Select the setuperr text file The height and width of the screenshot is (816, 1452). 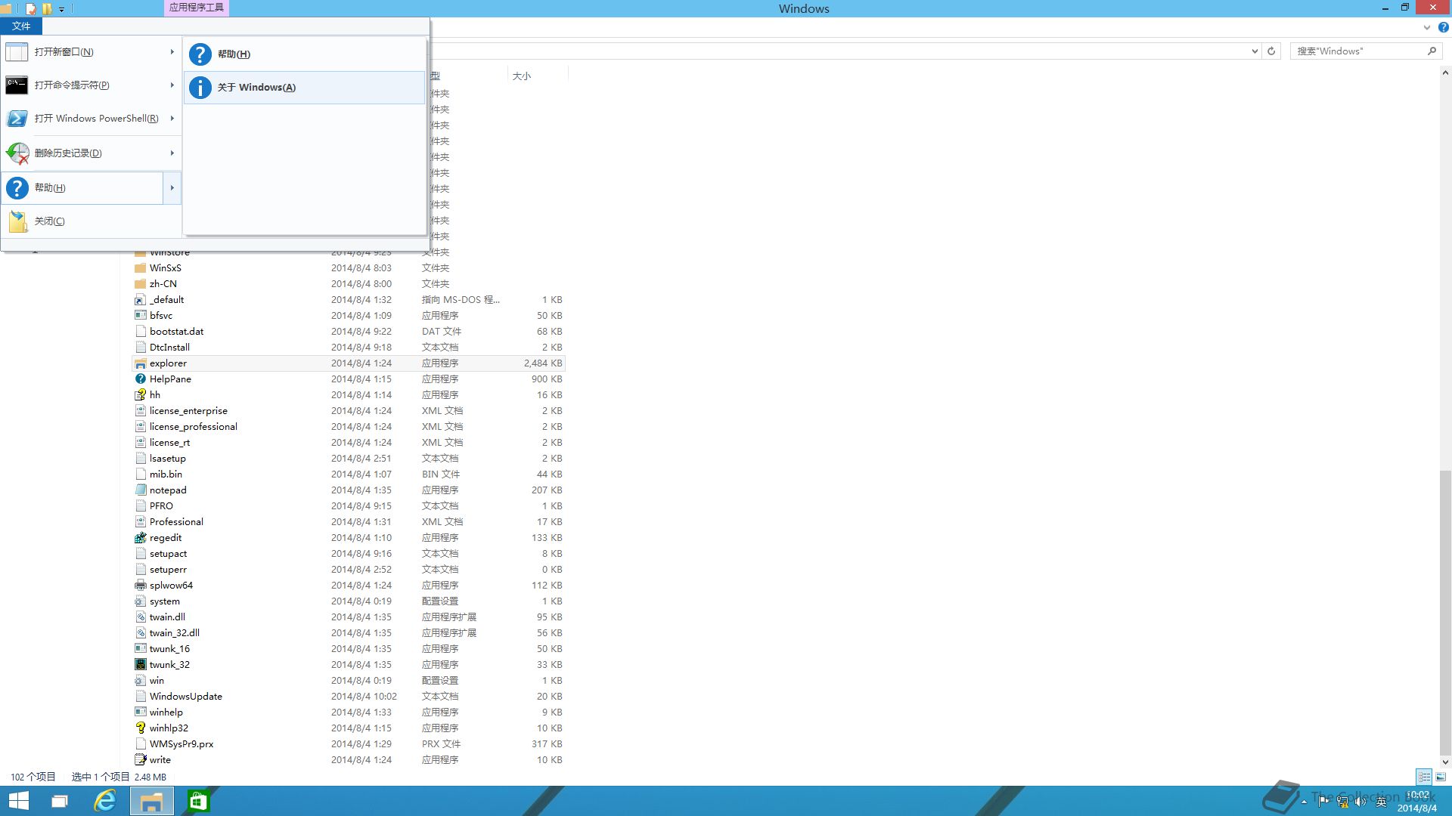coord(168,570)
